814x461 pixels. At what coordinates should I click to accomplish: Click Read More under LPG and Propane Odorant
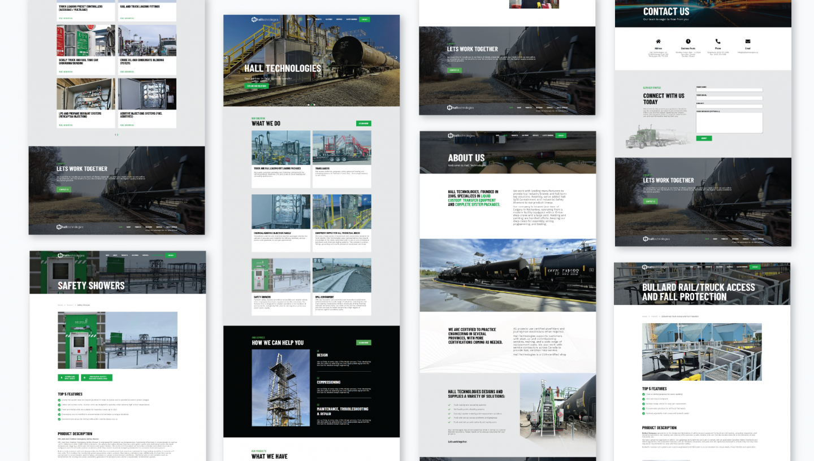65,125
